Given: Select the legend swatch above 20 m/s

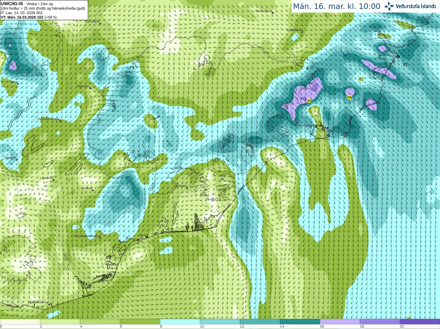Looking at the screenshot, I should point(420,322).
